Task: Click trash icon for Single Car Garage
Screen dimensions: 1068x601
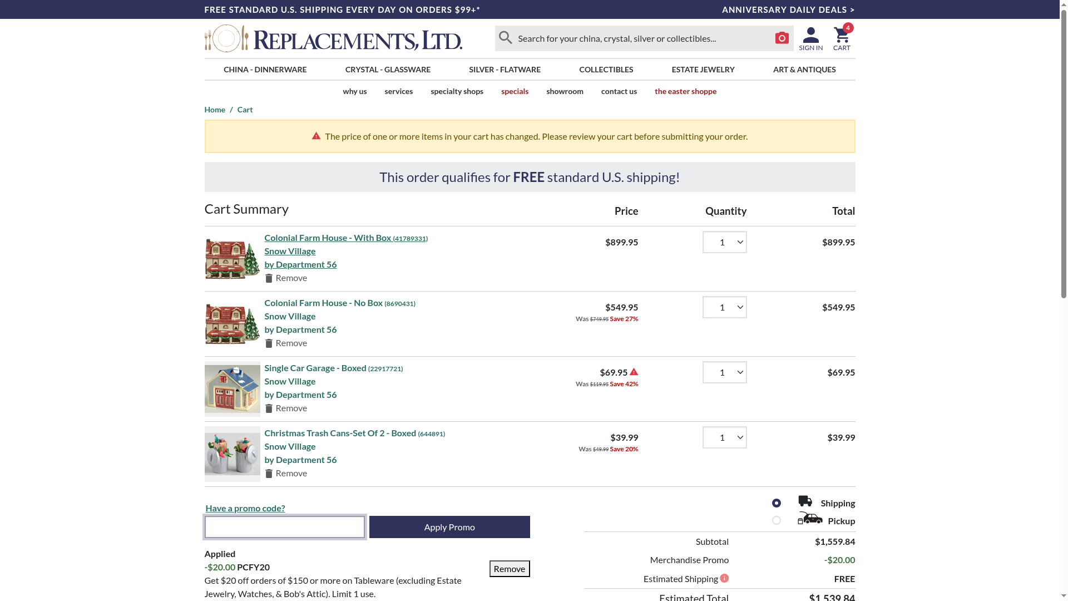Action: [269, 408]
